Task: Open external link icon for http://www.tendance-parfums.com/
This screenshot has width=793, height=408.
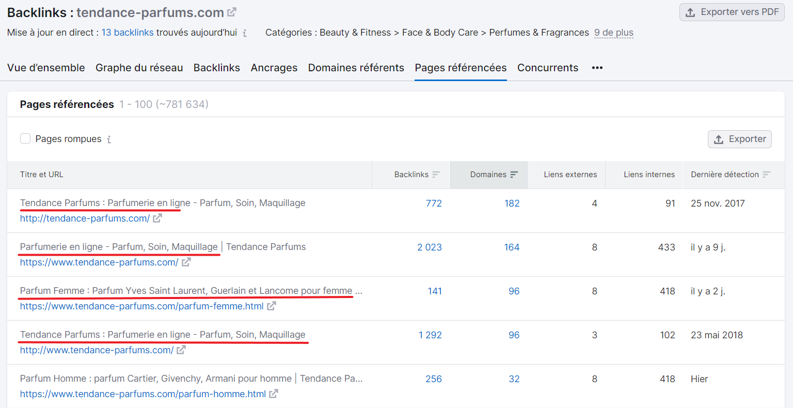Action: 181,350
